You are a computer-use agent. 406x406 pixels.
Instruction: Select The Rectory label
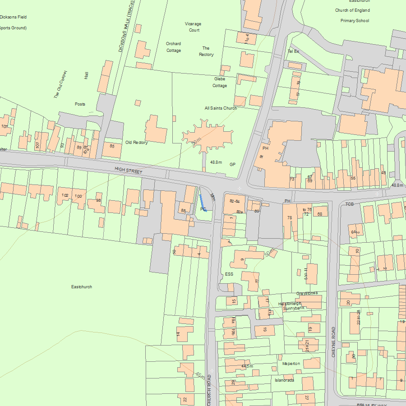click(x=206, y=51)
